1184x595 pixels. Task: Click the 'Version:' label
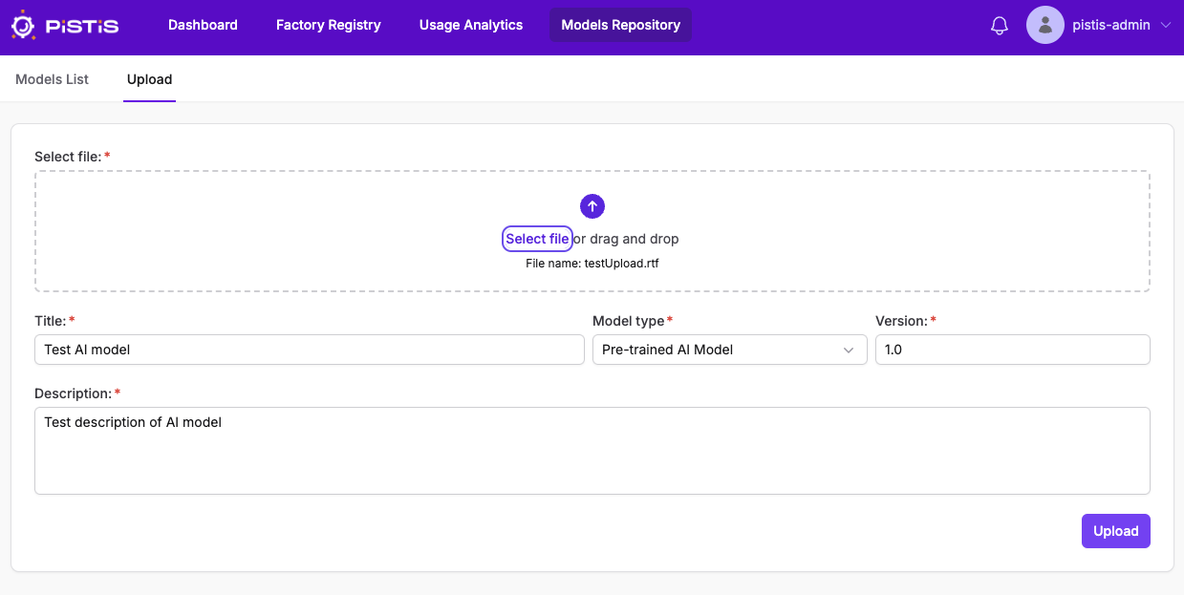click(x=901, y=321)
